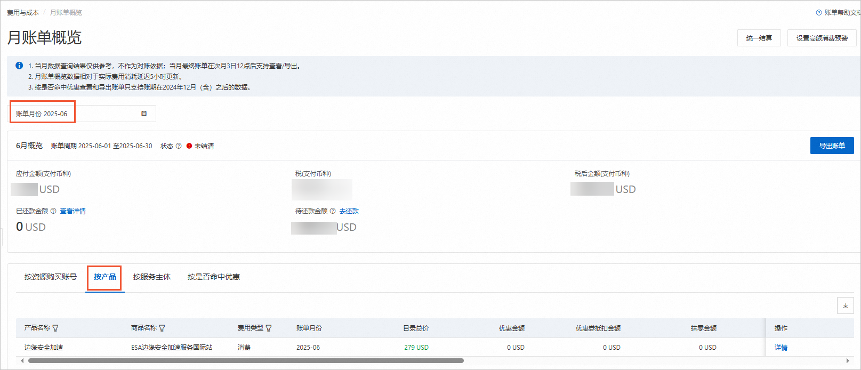The height and width of the screenshot is (370, 861).
Task: Click the 2025-06 billing month table cell
Action: coord(308,348)
